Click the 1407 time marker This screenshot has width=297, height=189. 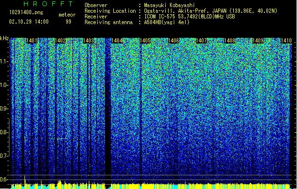click(201, 41)
